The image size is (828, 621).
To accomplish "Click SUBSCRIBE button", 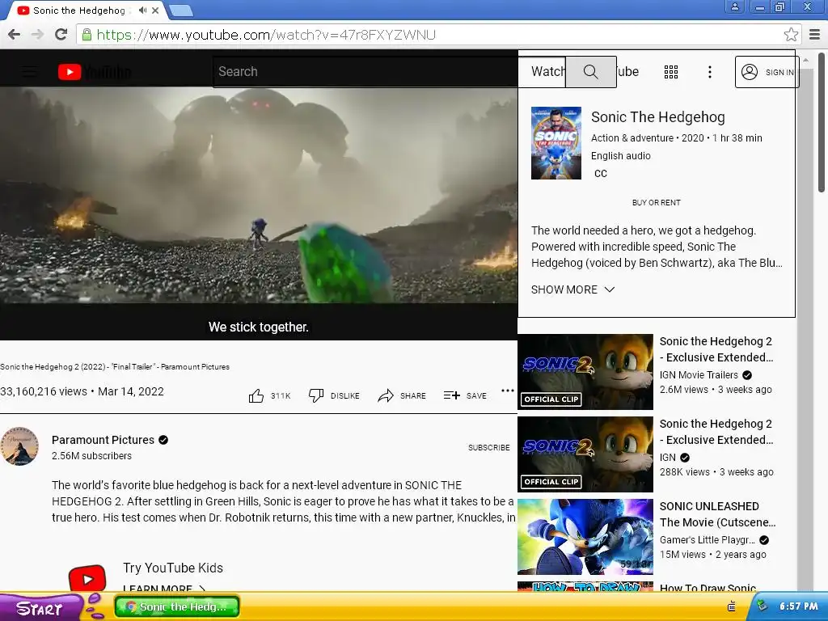I will pos(489,447).
